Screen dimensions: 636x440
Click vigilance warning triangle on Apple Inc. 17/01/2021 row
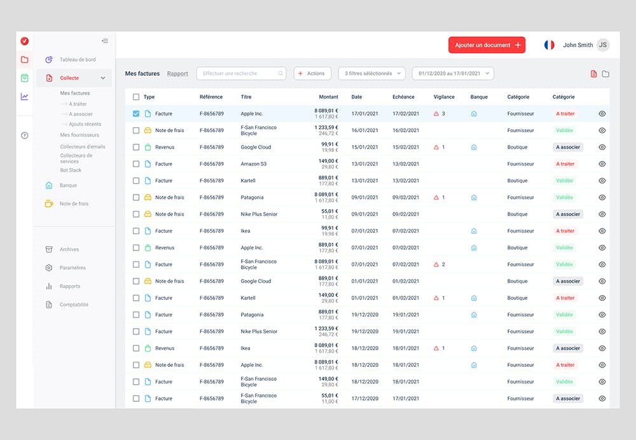click(x=436, y=114)
